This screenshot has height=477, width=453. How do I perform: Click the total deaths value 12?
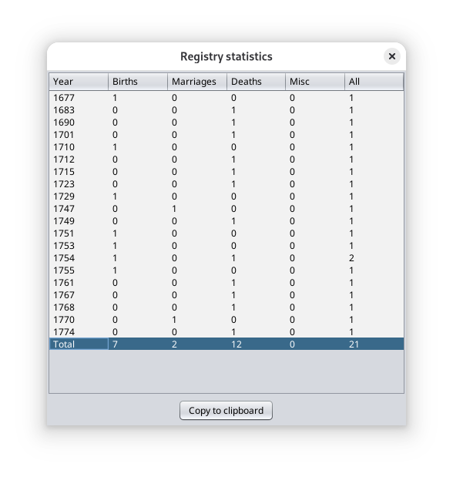[236, 344]
